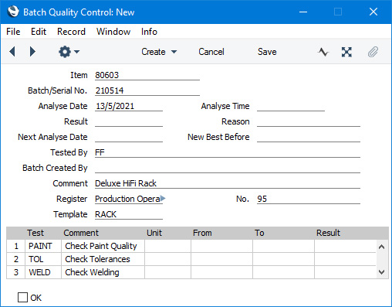Minimize the Batch Quality Control window
This screenshot has height=307, width=392.
coord(303,12)
